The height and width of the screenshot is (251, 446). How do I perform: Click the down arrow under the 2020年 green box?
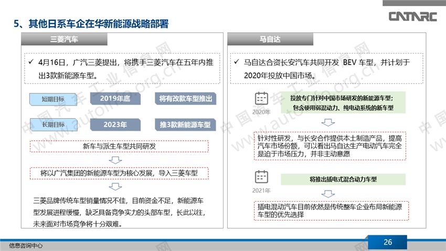(328, 123)
